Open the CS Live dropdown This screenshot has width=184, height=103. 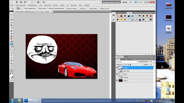139,2
